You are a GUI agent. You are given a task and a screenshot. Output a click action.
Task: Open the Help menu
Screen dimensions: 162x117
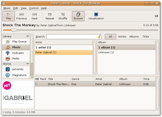(x=44, y=8)
